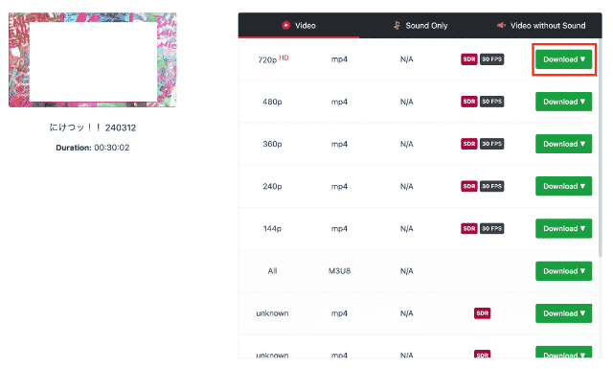Expand Download options for 360p row
The image size is (613, 369).
point(564,144)
